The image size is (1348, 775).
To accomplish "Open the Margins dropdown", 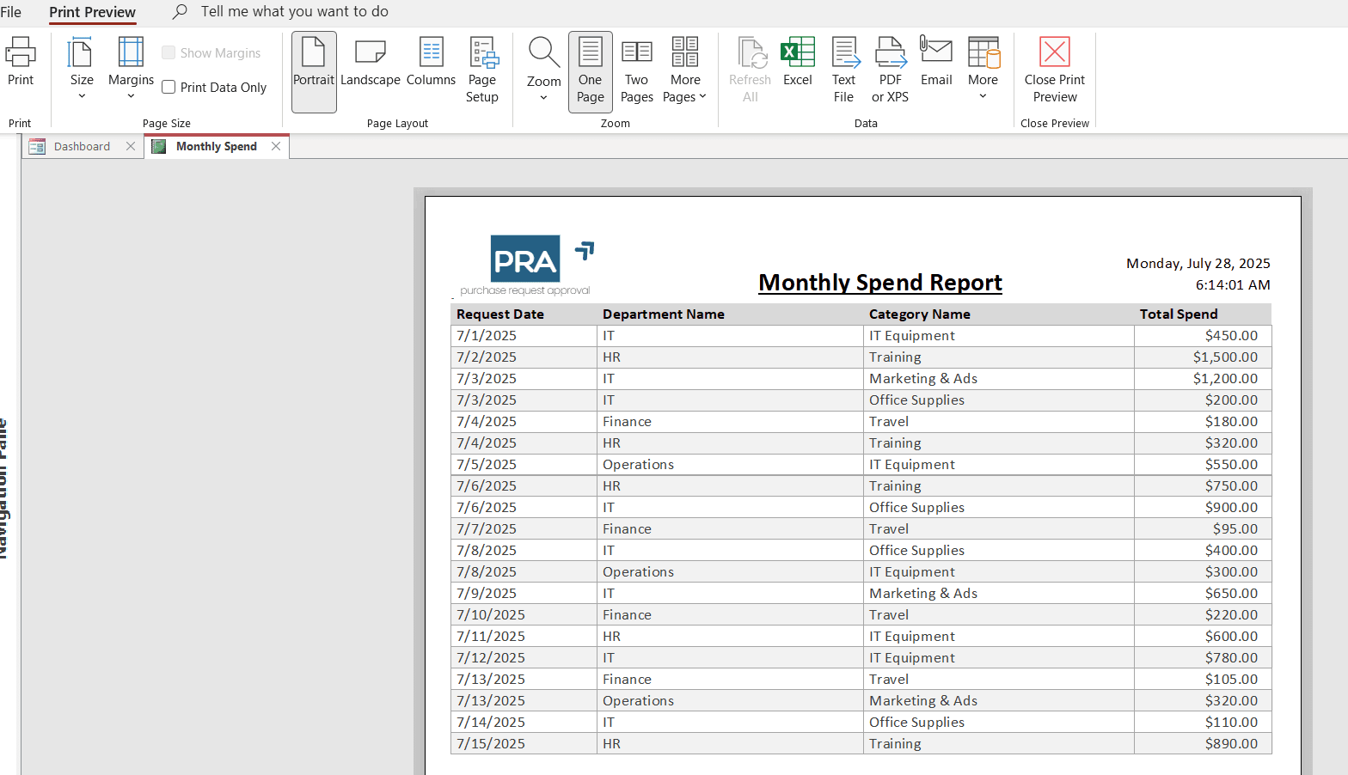I will point(131,70).
